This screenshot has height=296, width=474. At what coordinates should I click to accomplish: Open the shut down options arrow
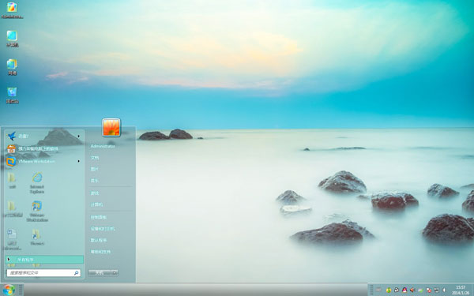click(x=115, y=273)
